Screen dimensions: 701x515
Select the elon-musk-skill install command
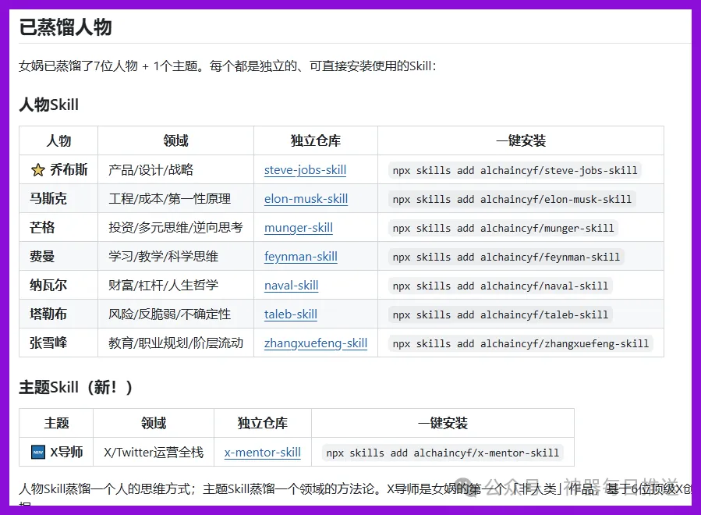512,199
